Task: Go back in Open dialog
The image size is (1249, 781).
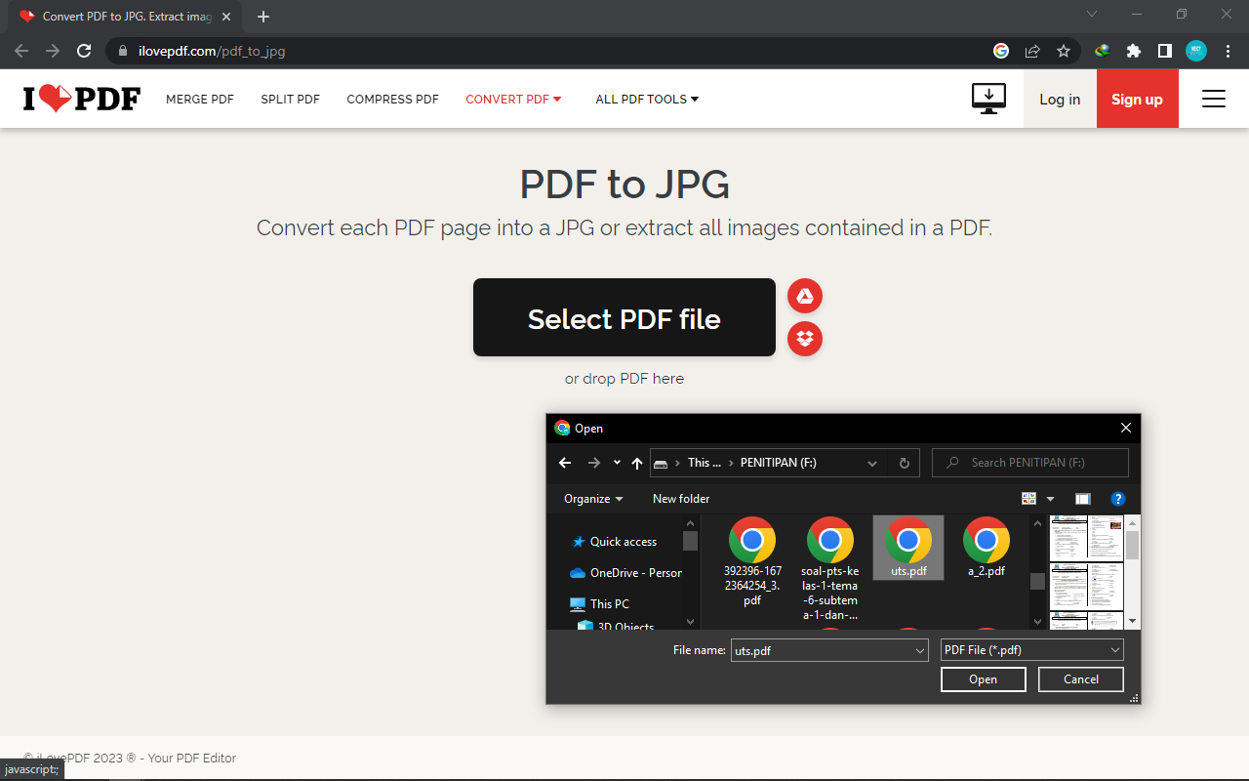Action: 565,463
